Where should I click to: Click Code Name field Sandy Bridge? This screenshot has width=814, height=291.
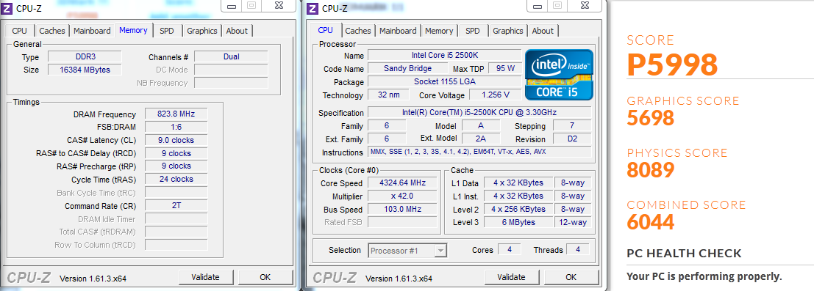(407, 68)
